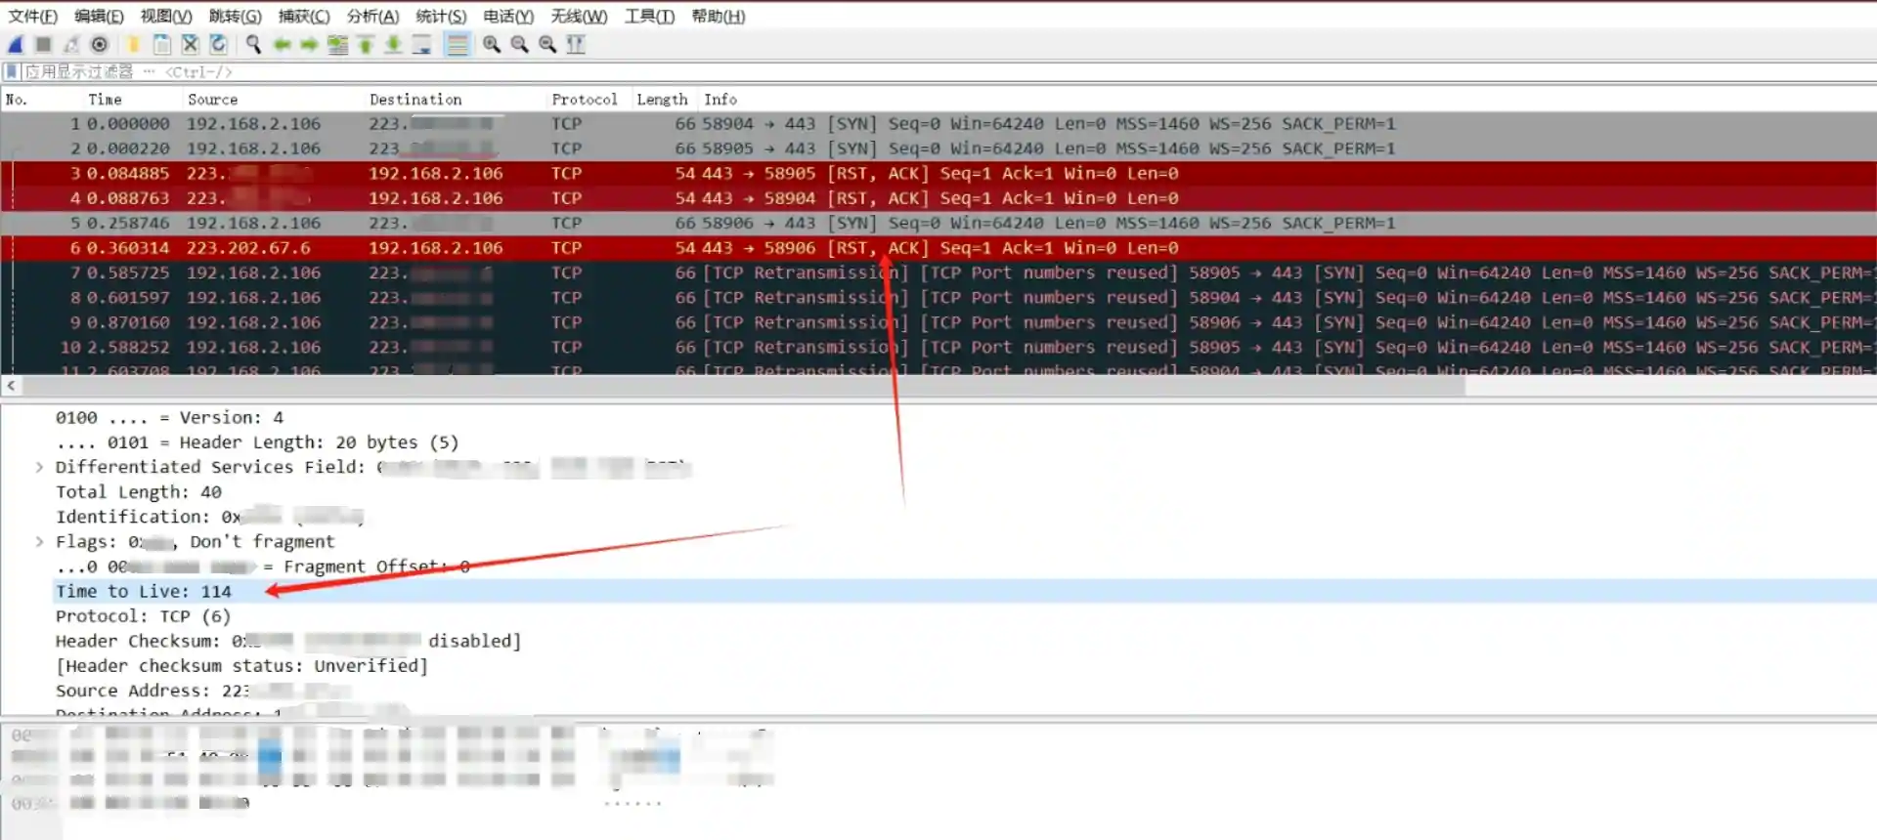Restart the current capture
This screenshot has width=1877, height=840.
tap(71, 45)
